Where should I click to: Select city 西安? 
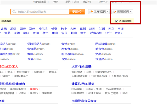tap(23, 29)
